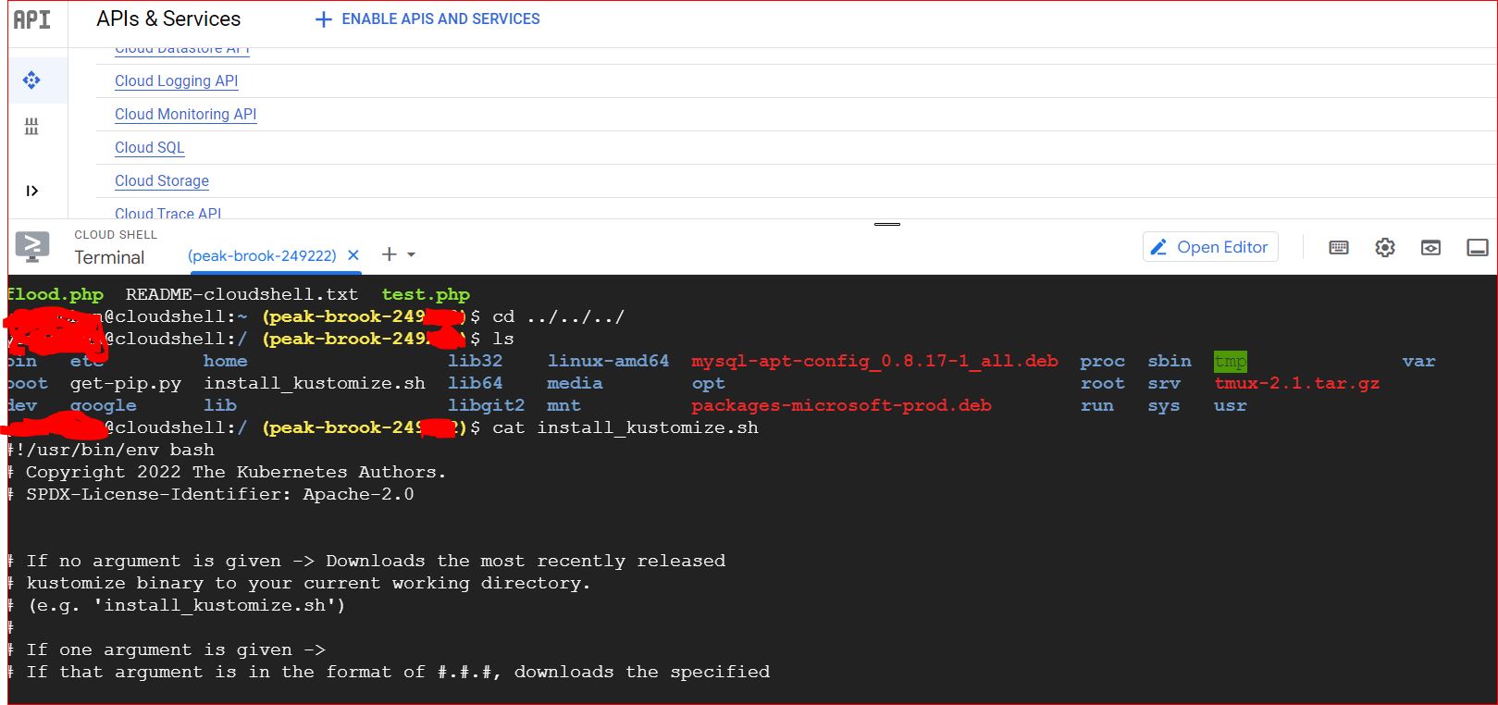Click the Cloud Shell panel divider handle
The image size is (1498, 705).
(887, 224)
